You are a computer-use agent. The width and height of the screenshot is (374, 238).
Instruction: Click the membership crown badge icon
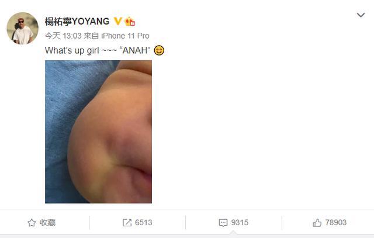click(130, 21)
